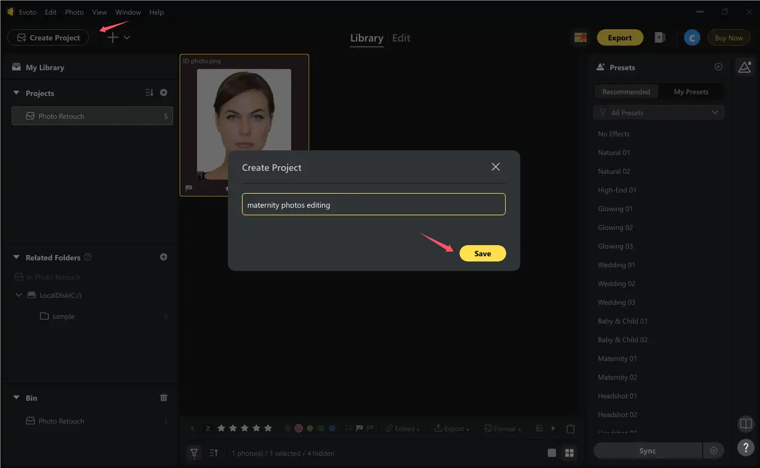Image resolution: width=760 pixels, height=468 pixels.
Task: Open the Photo menu
Action: click(x=74, y=12)
